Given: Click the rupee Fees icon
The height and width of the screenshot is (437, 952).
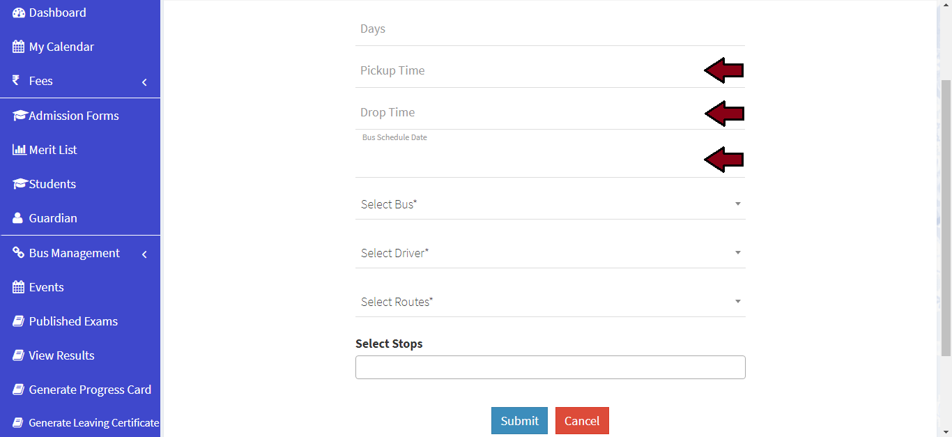Looking at the screenshot, I should pyautogui.click(x=16, y=81).
